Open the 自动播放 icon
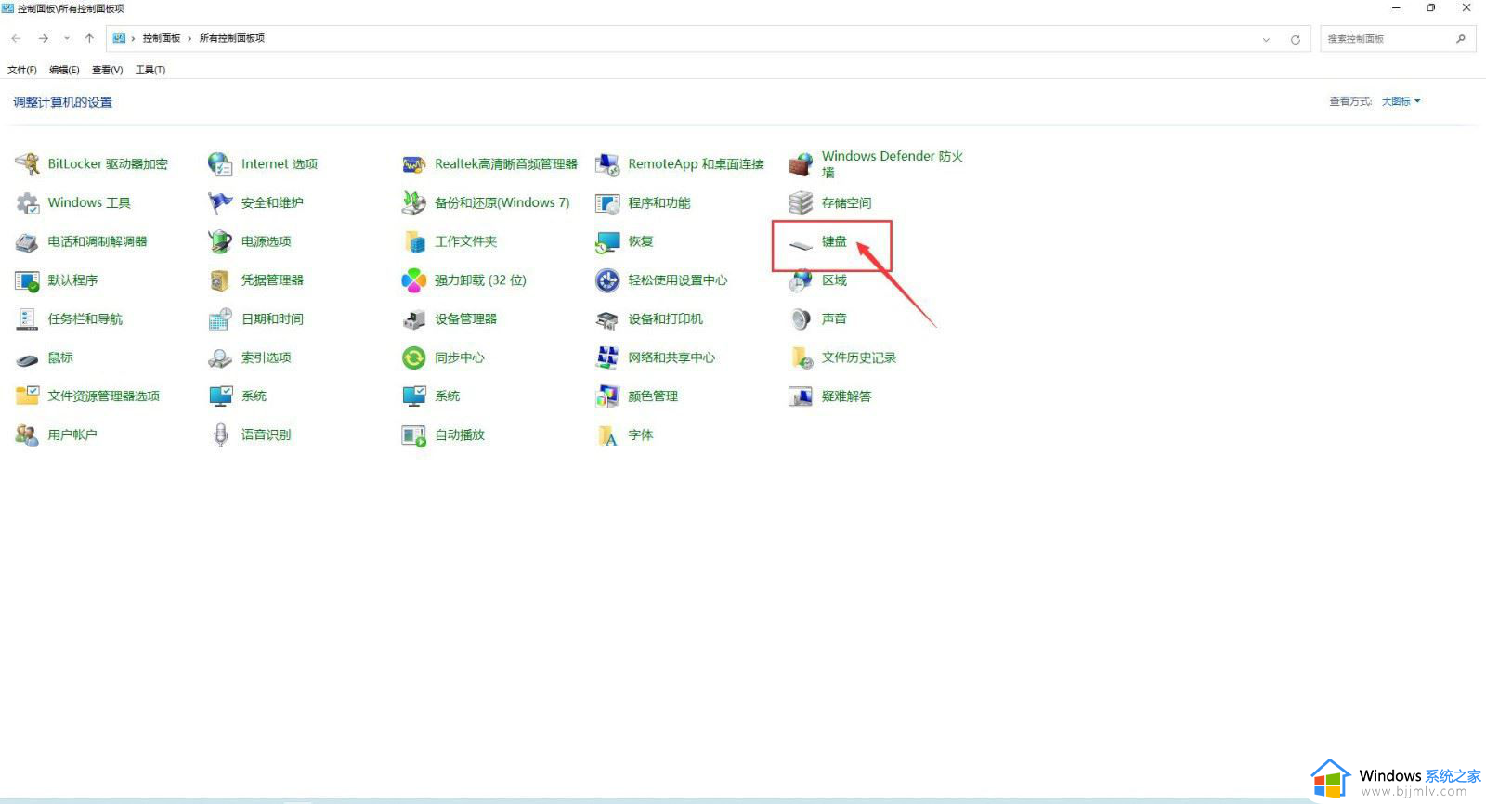Image resolution: width=1486 pixels, height=804 pixels. click(414, 435)
